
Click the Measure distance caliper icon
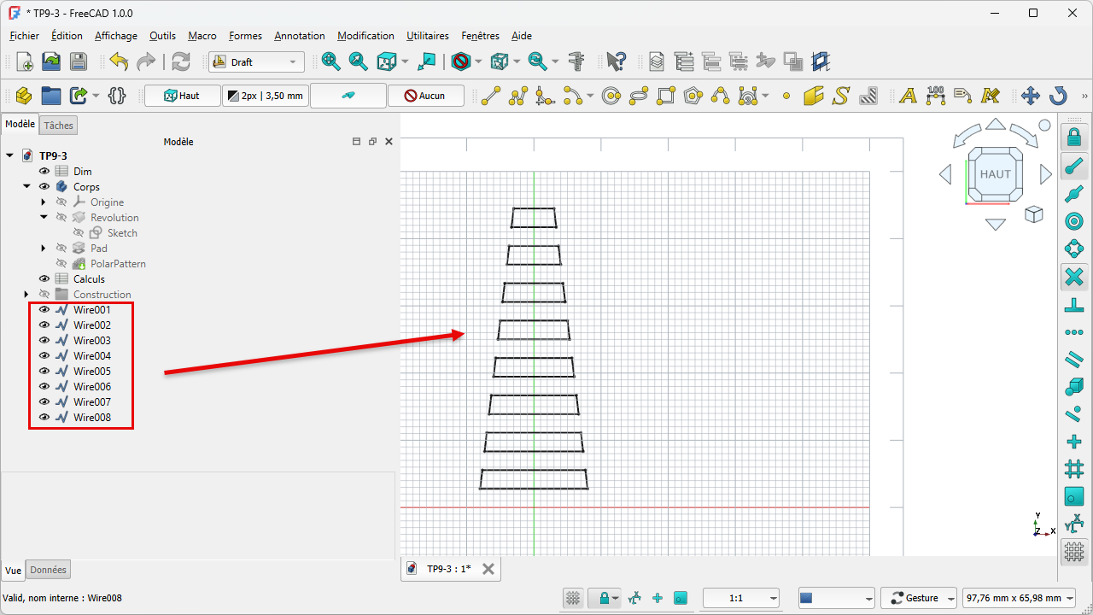click(x=576, y=61)
